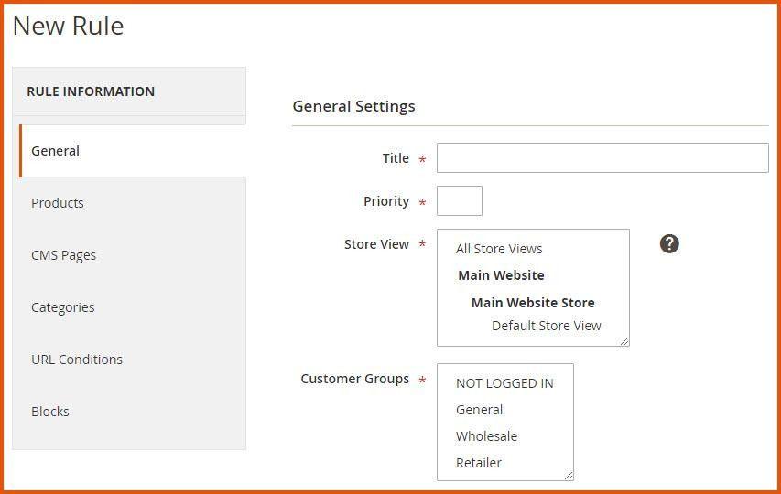The width and height of the screenshot is (781, 494).
Task: Open the CMS Pages tab
Action: [63, 255]
